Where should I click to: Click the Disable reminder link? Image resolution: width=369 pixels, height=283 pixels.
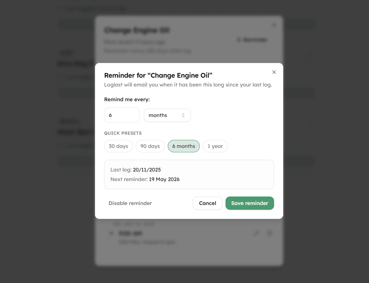(130, 203)
